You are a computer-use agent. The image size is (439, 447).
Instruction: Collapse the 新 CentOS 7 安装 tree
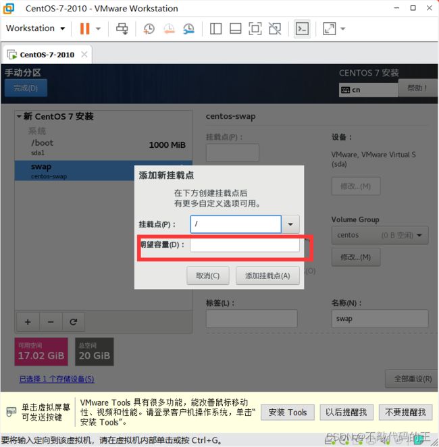pos(19,116)
